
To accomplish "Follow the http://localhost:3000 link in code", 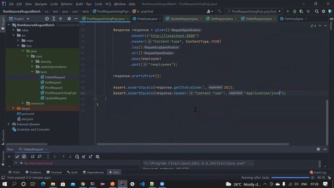I will (x=173, y=36).
